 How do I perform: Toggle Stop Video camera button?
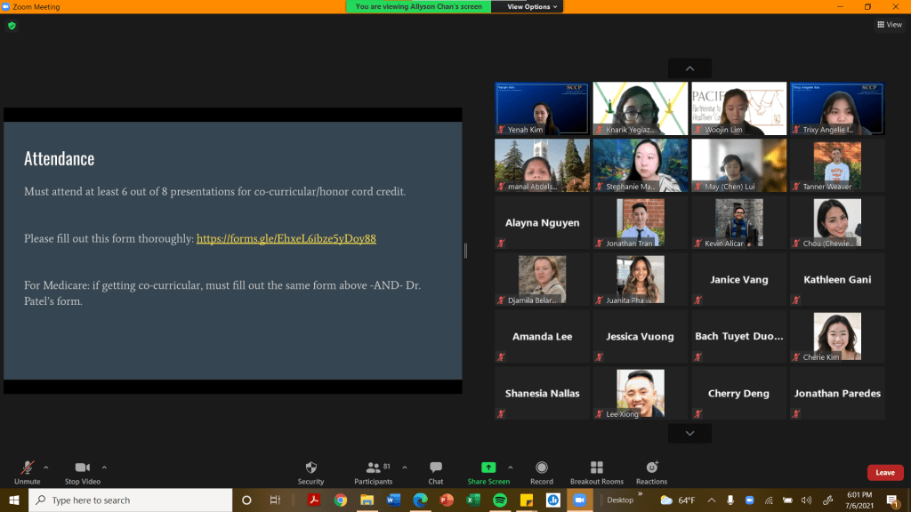tap(83, 468)
